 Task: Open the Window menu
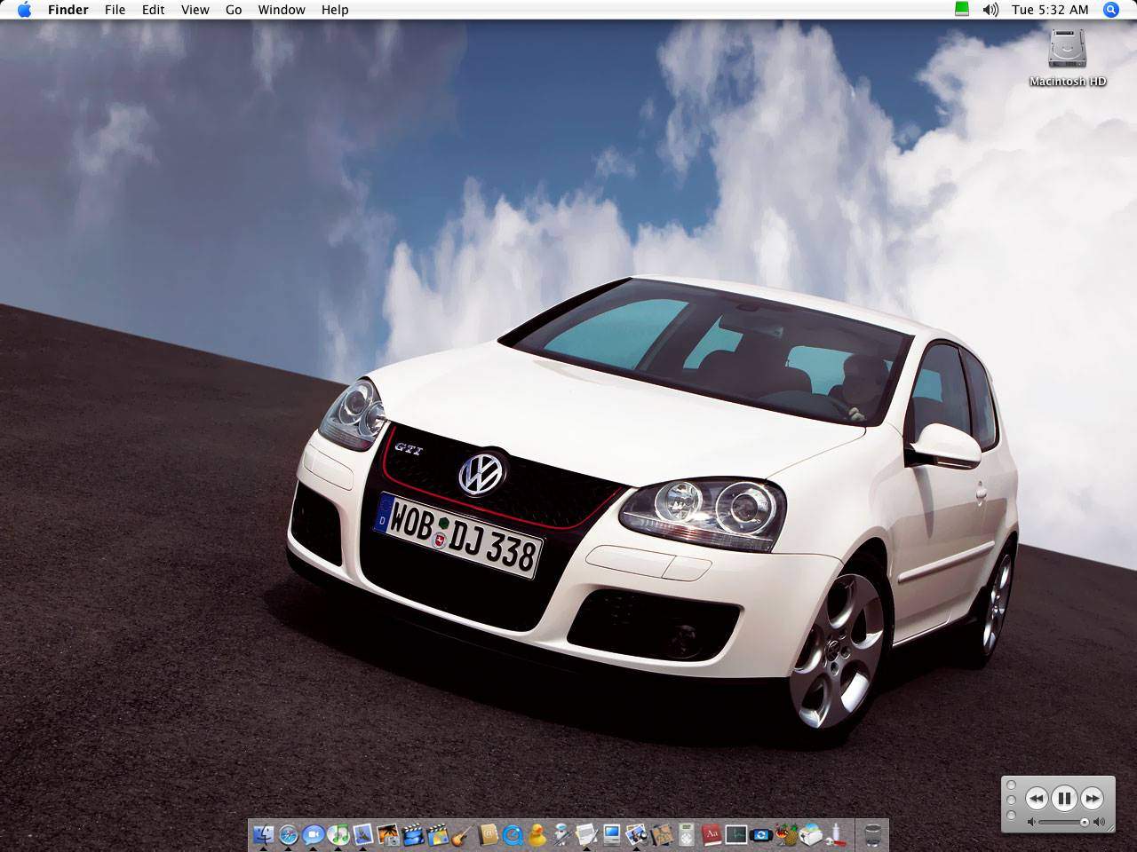click(281, 10)
